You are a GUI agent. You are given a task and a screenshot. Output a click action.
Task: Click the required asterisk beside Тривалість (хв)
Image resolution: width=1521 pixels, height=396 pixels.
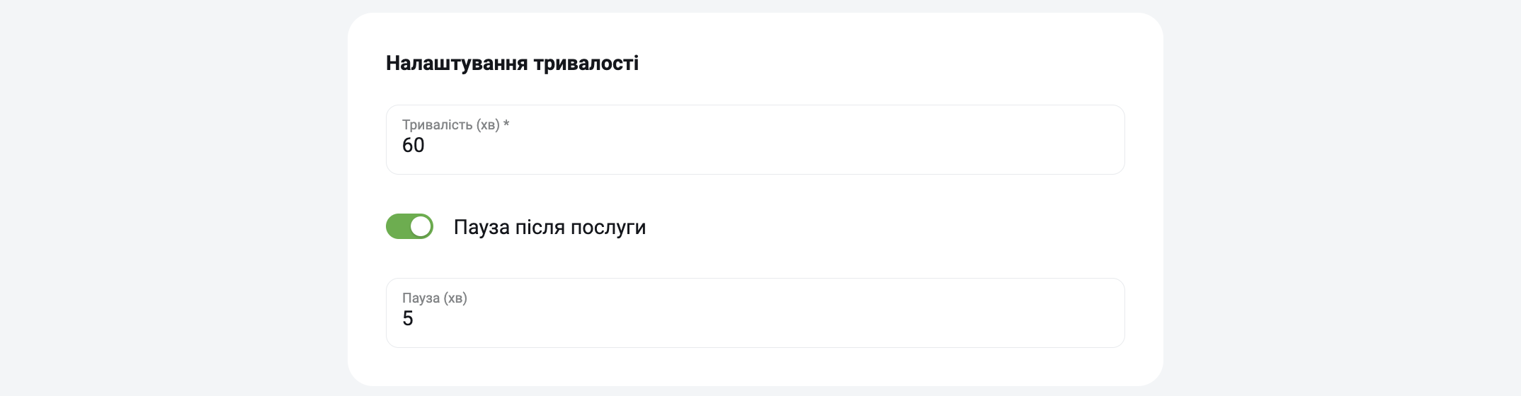point(506,124)
